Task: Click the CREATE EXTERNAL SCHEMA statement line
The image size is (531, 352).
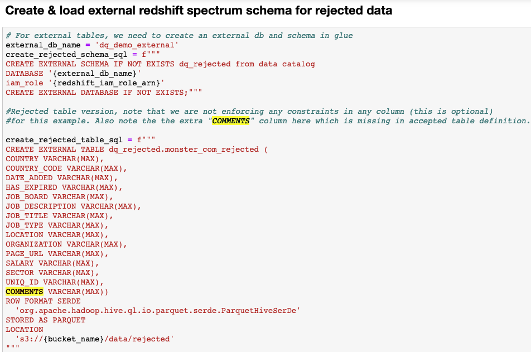Action: click(160, 64)
